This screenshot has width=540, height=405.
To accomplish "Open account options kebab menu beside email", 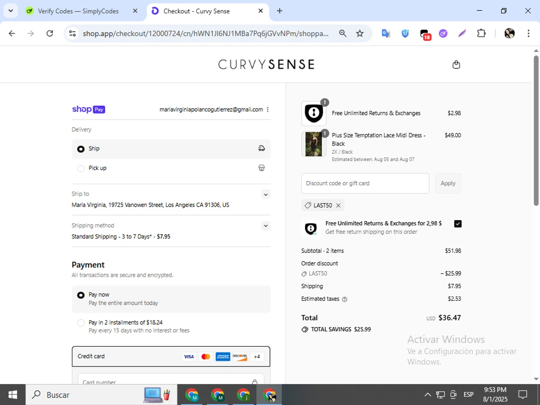I will tap(267, 109).
